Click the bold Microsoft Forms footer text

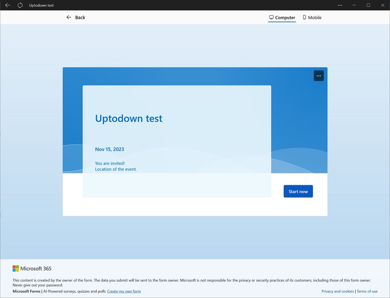(26, 292)
